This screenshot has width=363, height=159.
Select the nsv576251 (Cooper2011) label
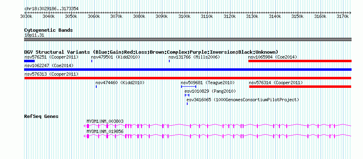coord(51,57)
